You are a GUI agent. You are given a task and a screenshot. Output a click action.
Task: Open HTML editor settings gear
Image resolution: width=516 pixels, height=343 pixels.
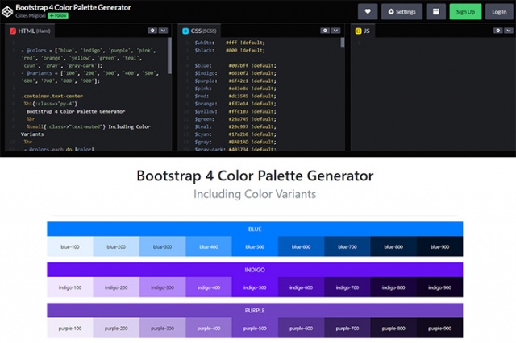[152, 31]
